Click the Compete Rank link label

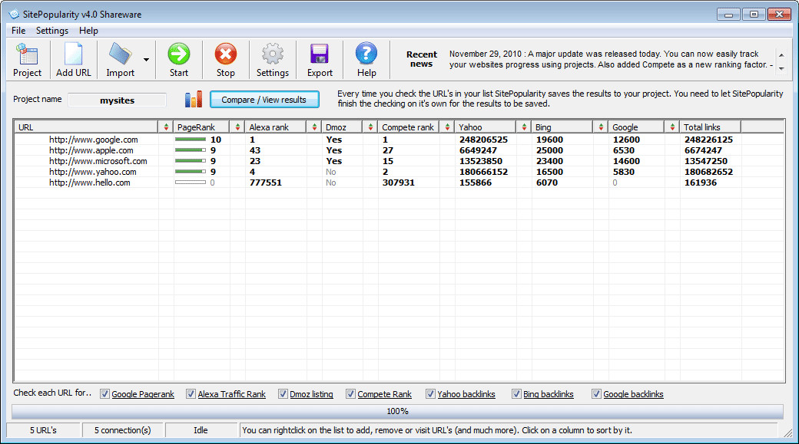tap(385, 394)
